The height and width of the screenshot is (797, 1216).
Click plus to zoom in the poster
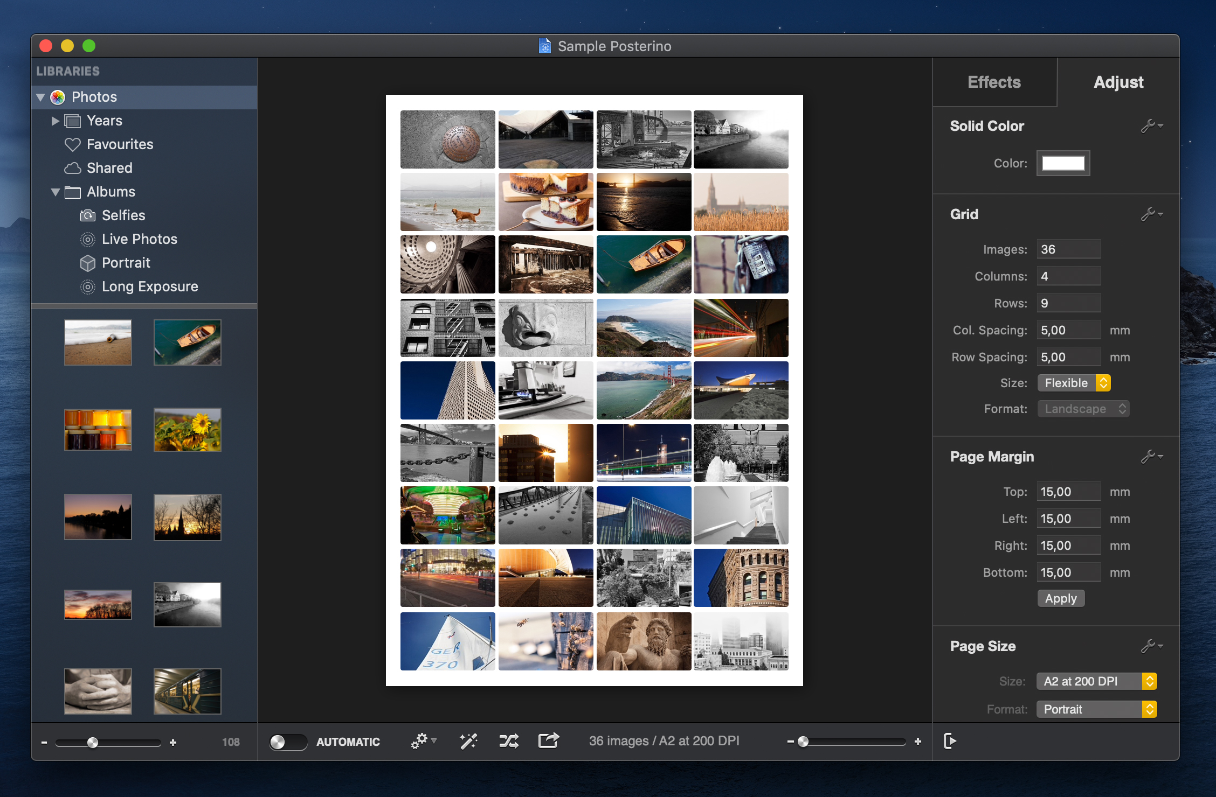(918, 742)
